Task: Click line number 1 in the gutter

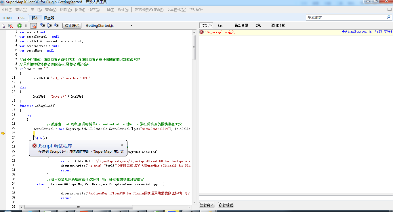Action: coord(16,32)
